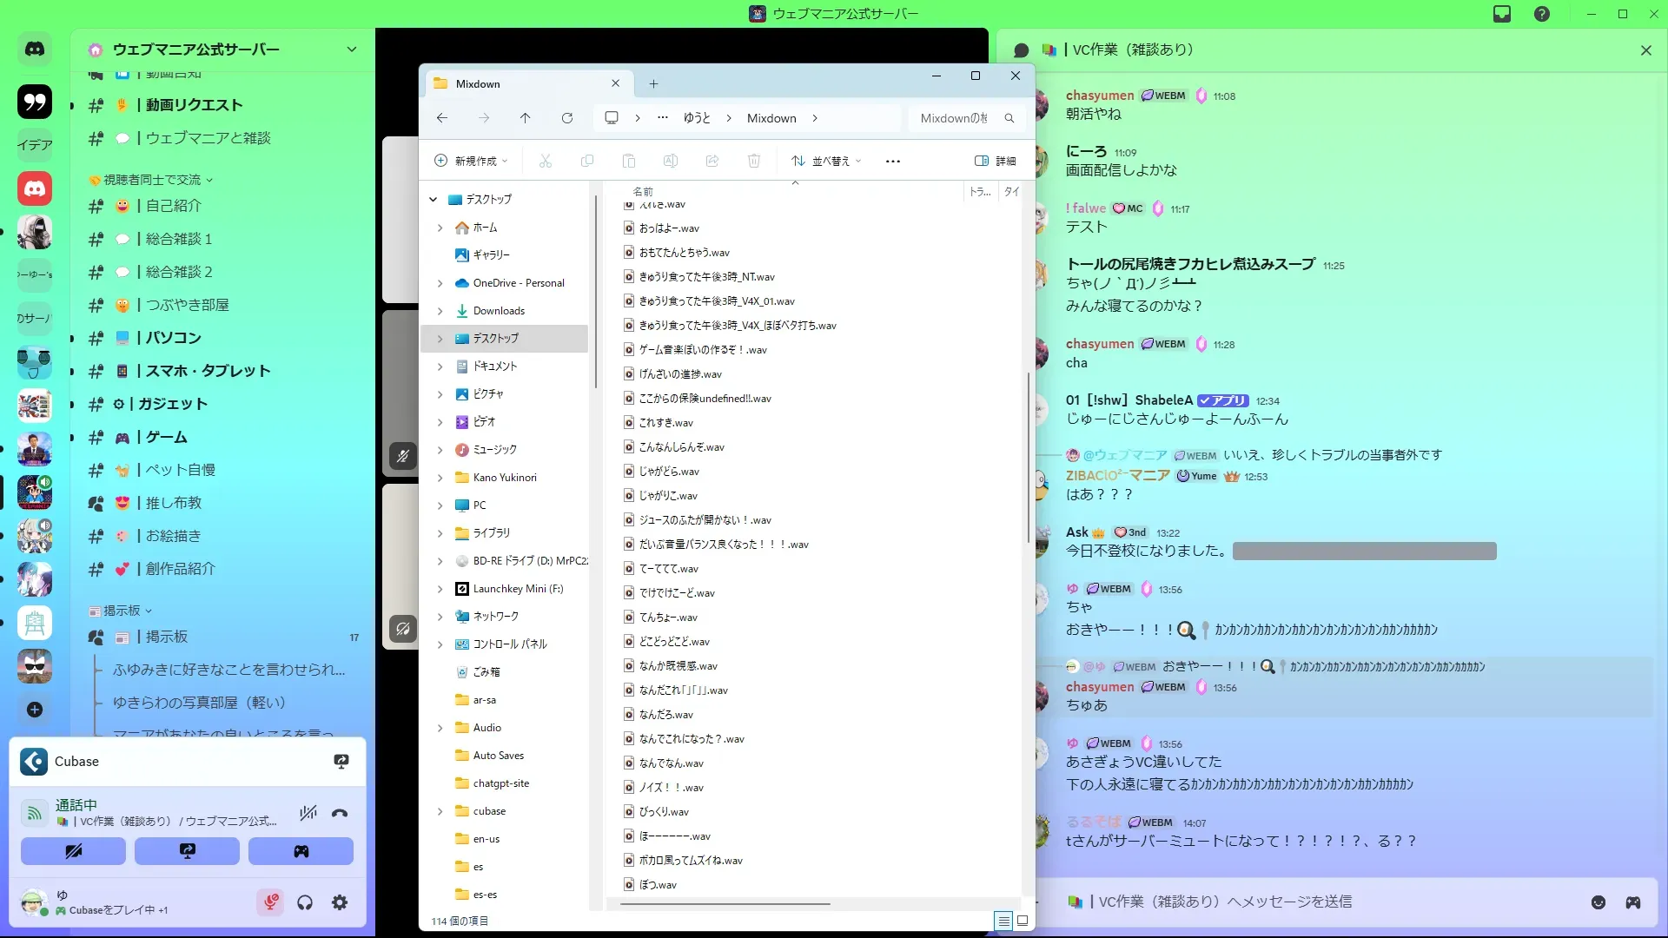Toggle noise suppression icon in voice panel
Screen dimensions: 1668x938
pyautogui.click(x=308, y=814)
